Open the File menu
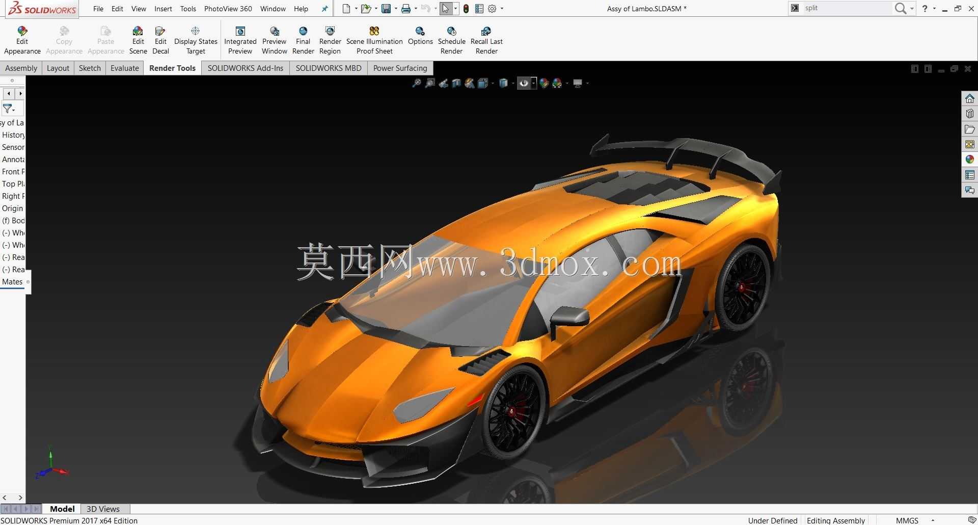The width and height of the screenshot is (978, 525). pyautogui.click(x=98, y=9)
